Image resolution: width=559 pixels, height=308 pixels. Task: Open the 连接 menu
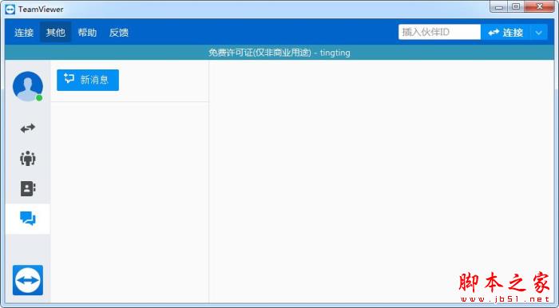click(x=24, y=33)
